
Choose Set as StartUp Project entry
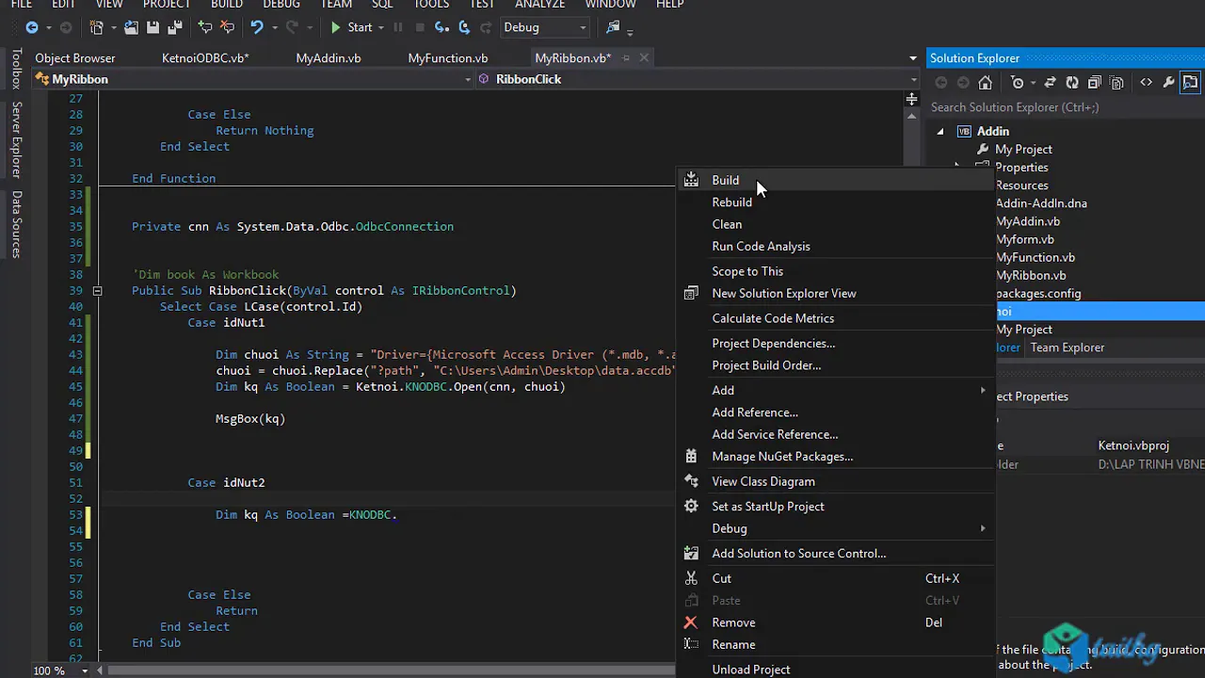(x=836, y=507)
